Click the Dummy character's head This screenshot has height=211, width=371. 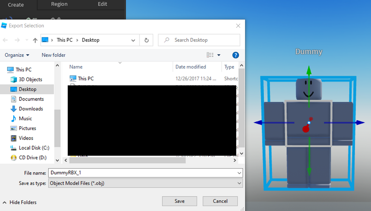pyautogui.click(x=309, y=89)
